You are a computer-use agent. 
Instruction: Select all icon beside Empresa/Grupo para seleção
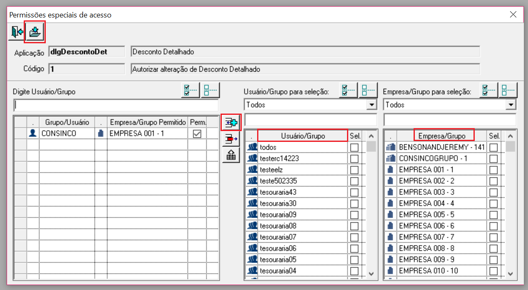pyautogui.click(x=488, y=90)
